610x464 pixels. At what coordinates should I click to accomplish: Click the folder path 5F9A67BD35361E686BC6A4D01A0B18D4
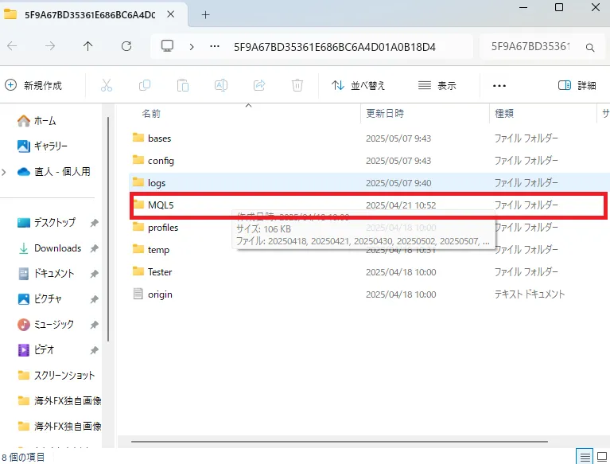[x=335, y=47]
